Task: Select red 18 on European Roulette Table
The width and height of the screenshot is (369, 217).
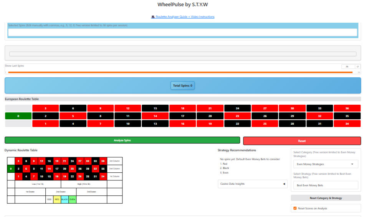Action: 183,108
